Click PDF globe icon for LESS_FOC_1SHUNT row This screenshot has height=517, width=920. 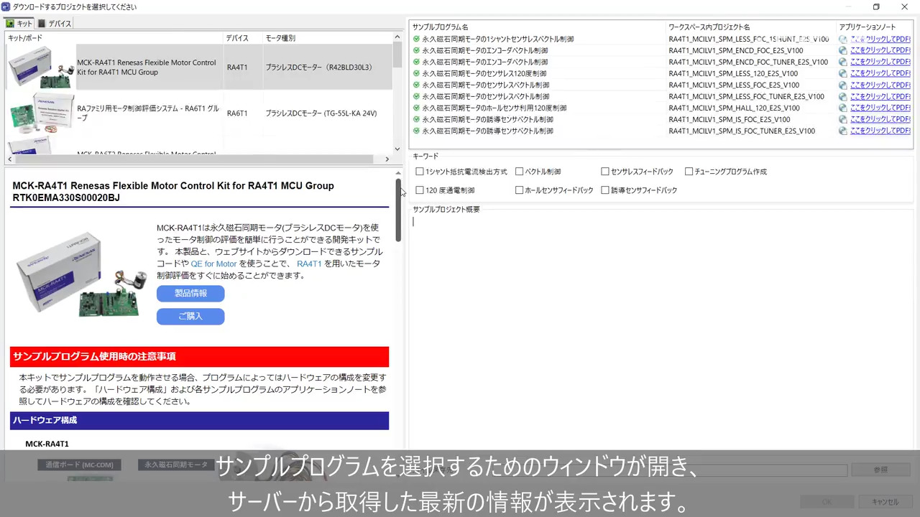(x=843, y=39)
